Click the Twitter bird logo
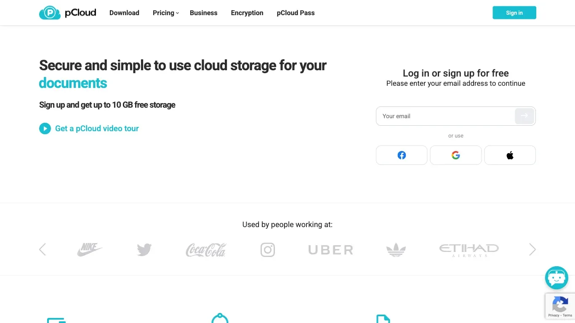The image size is (575, 323). click(x=144, y=250)
